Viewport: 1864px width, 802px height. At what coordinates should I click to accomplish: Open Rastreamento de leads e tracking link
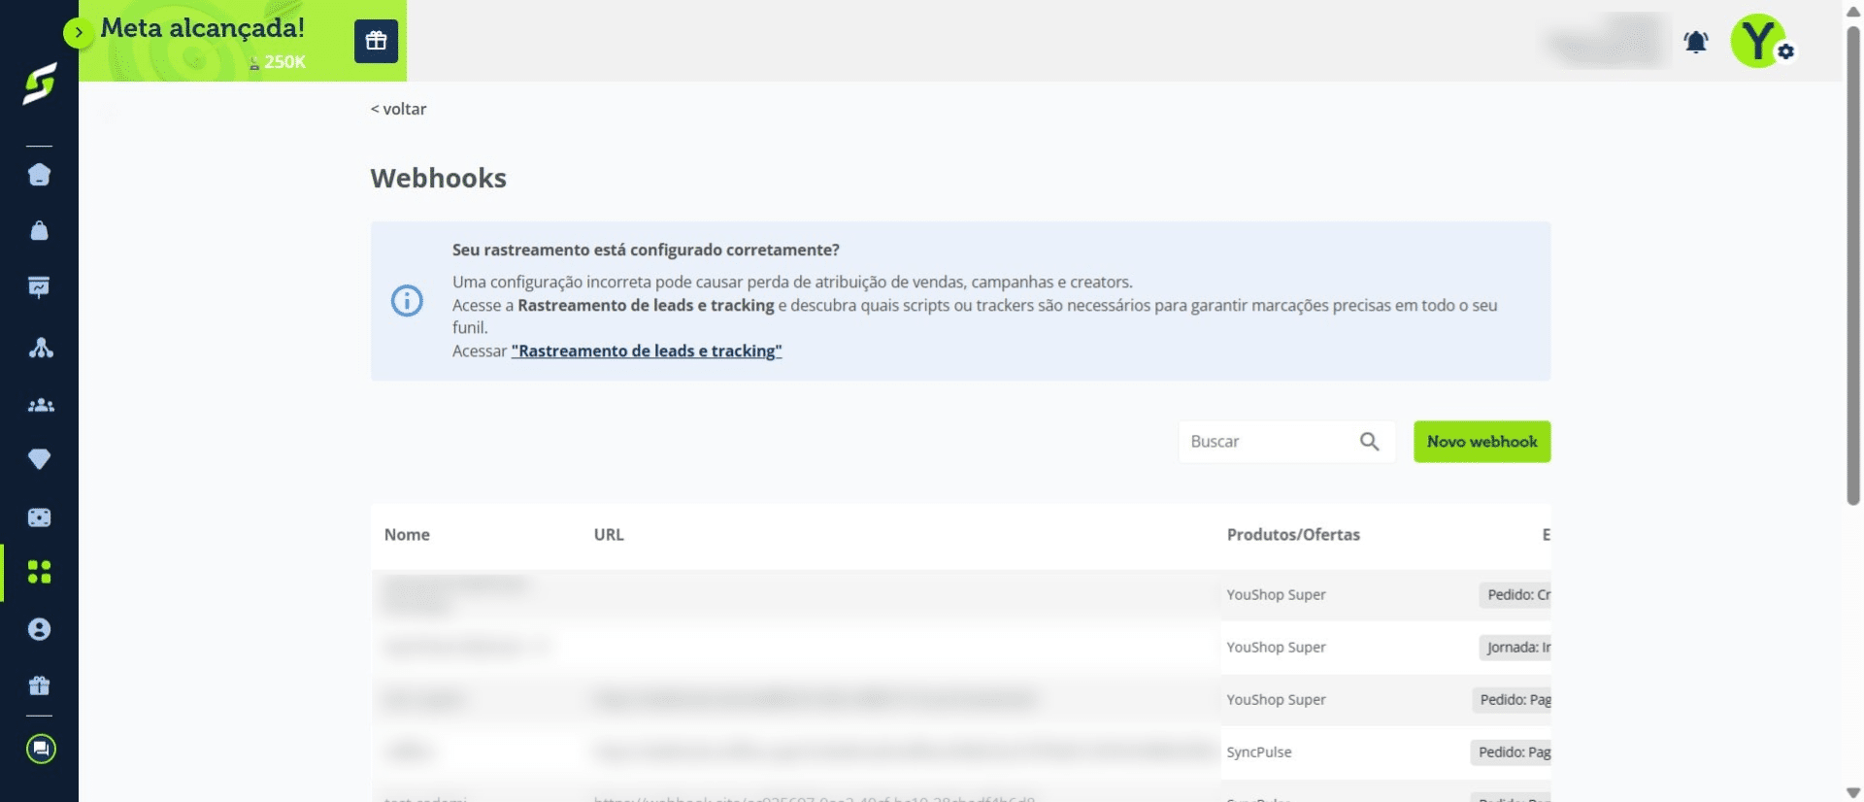pyautogui.click(x=647, y=351)
